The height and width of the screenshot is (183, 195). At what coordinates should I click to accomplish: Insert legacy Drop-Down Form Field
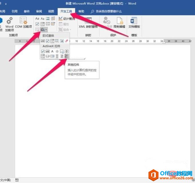(52, 41)
